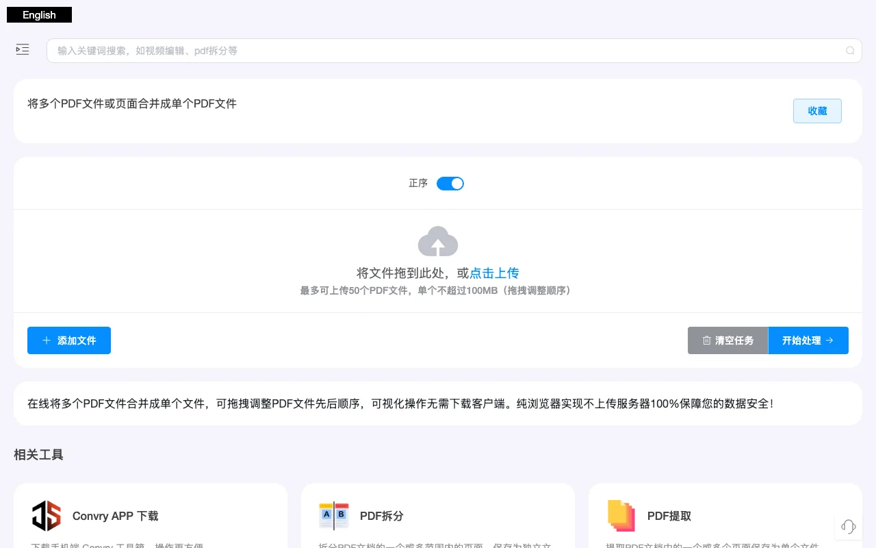The width and height of the screenshot is (876, 548).
Task: Toggle the 正序 order switch
Action: 450,184
